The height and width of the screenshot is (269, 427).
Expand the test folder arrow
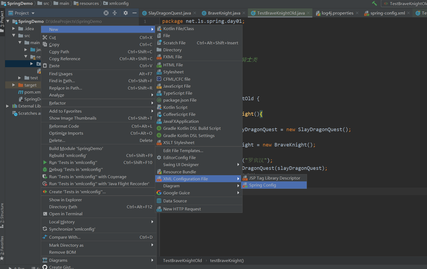tap(20, 78)
